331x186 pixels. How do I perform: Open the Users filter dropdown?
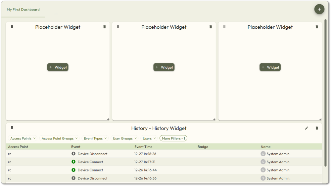(149, 139)
